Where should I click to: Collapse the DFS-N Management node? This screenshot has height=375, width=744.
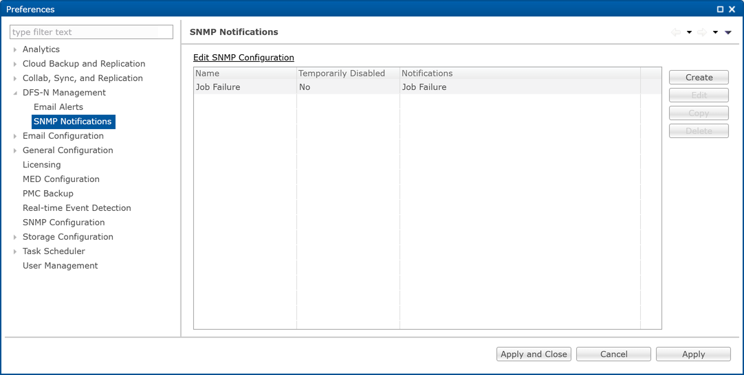(16, 93)
